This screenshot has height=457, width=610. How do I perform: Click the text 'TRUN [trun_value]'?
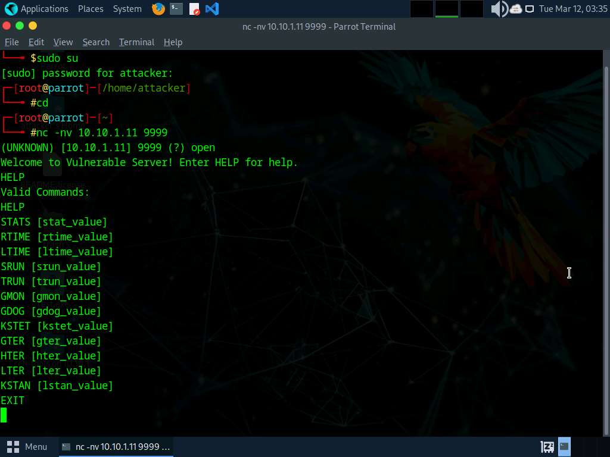click(51, 281)
